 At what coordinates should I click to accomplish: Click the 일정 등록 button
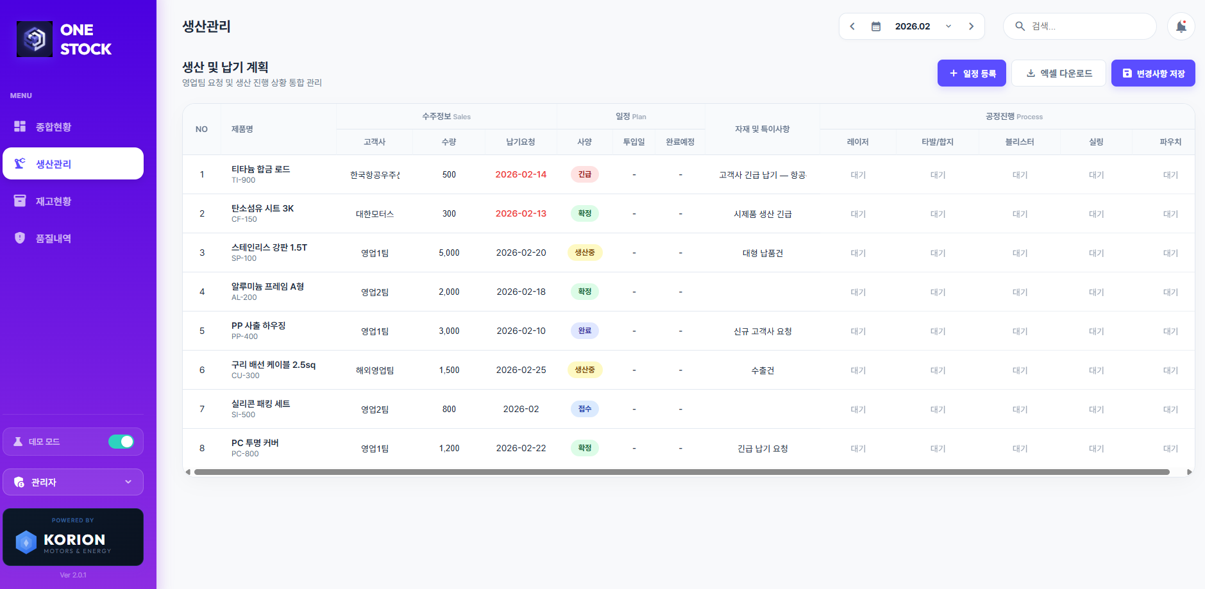click(x=972, y=74)
